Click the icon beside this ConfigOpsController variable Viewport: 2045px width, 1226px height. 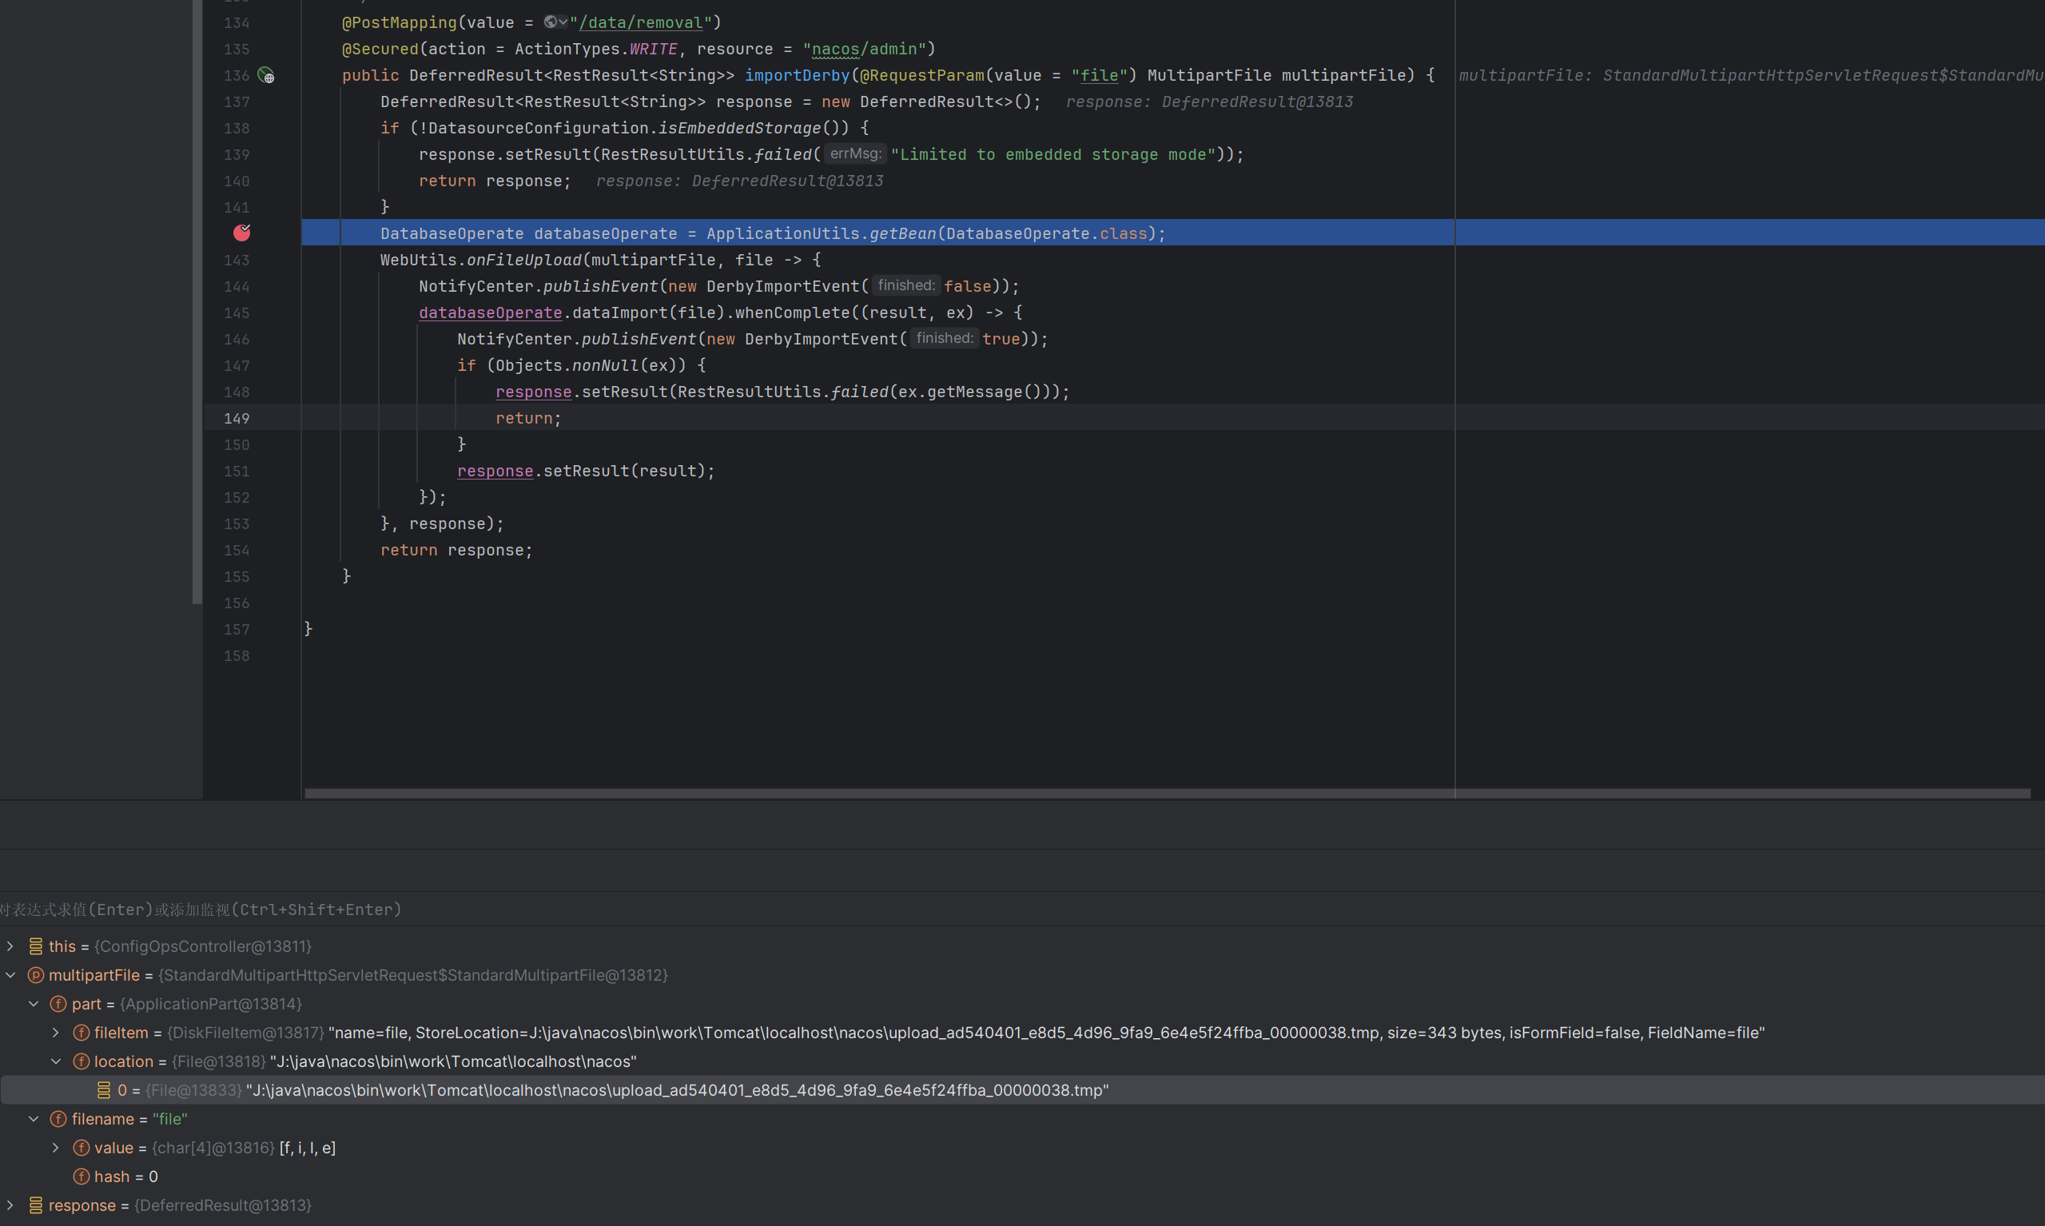(x=35, y=946)
